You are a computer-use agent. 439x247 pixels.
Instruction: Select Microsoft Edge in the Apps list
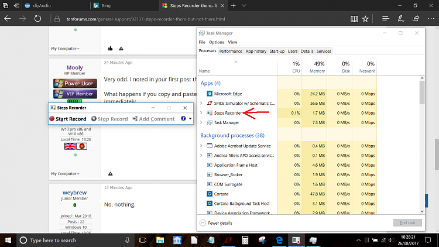[x=229, y=93]
